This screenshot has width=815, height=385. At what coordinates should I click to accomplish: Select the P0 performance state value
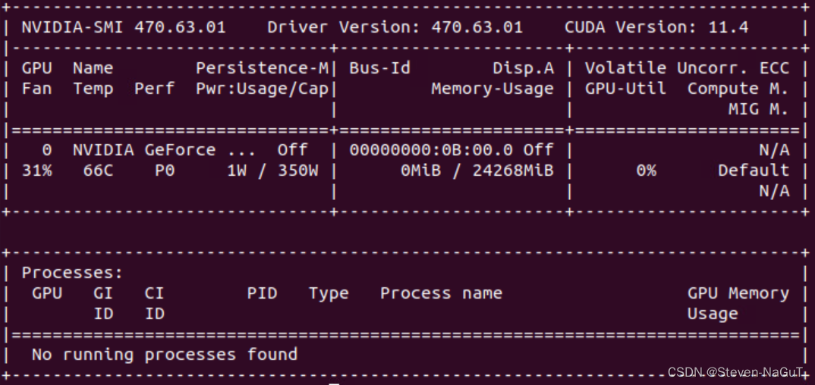[165, 171]
